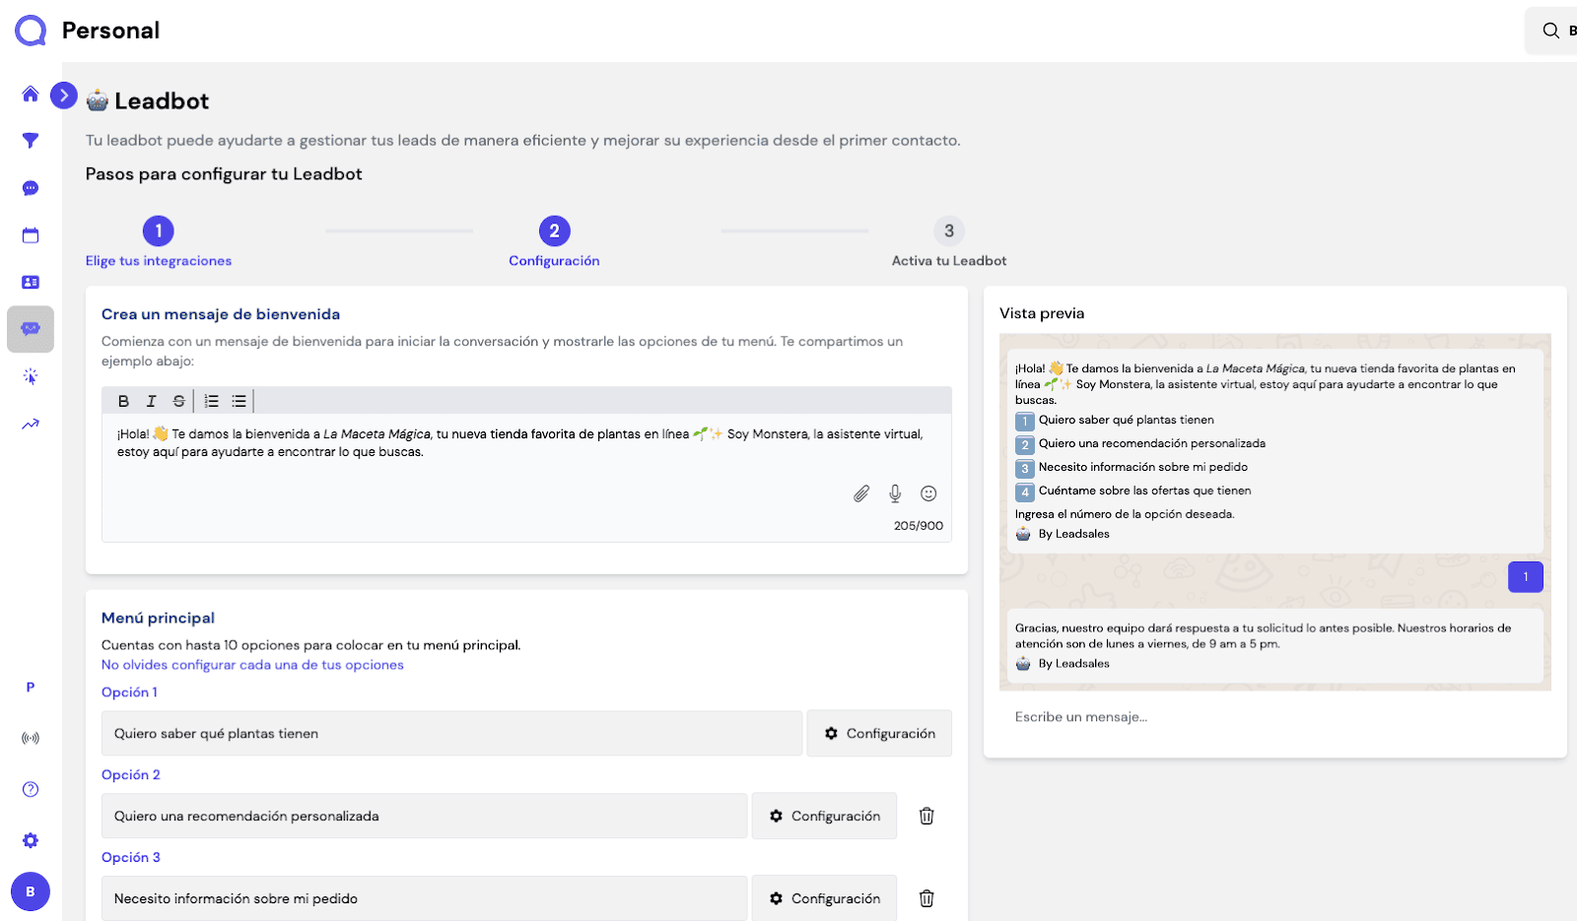Click 'No olvides configurar cada una' link
The height and width of the screenshot is (921, 1577).
coord(252,665)
